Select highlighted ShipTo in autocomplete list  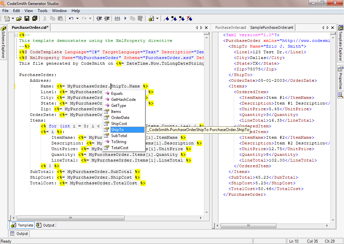124,130
